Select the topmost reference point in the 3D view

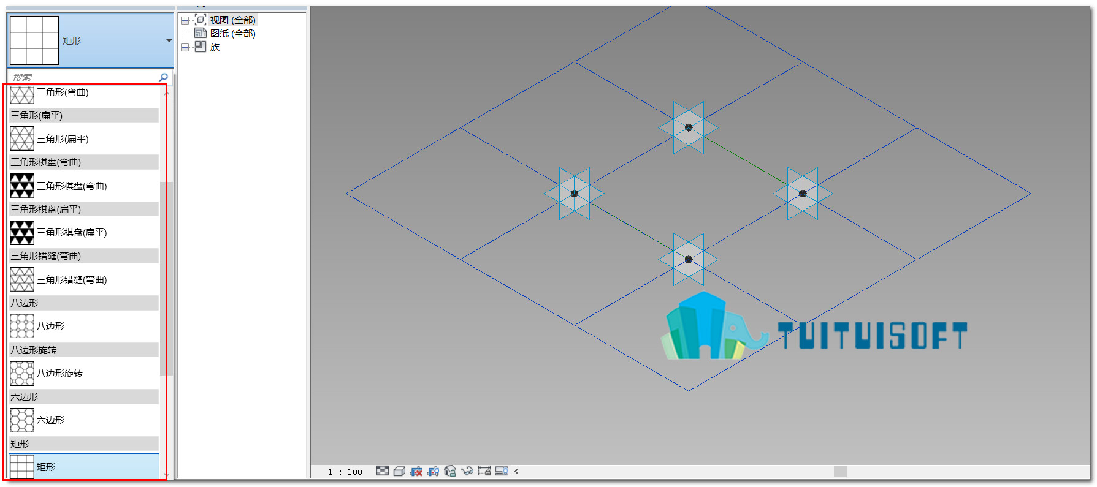[x=689, y=127]
